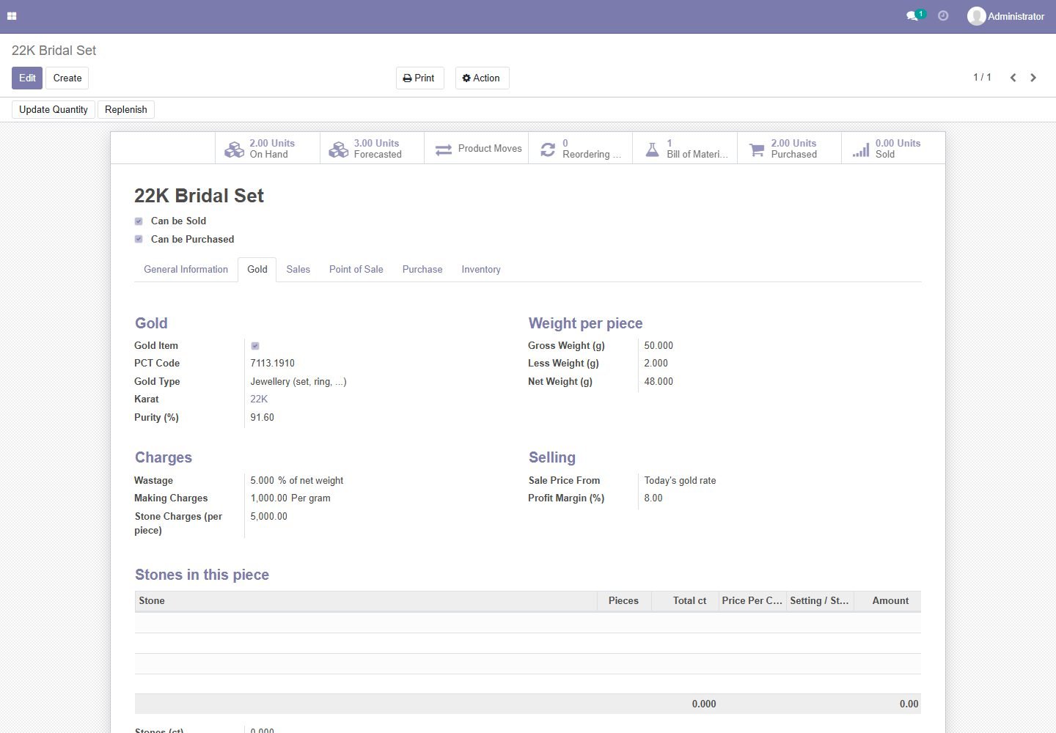Click the Gross Weight value 50.000
Screen dimensions: 1056x733
click(659, 345)
